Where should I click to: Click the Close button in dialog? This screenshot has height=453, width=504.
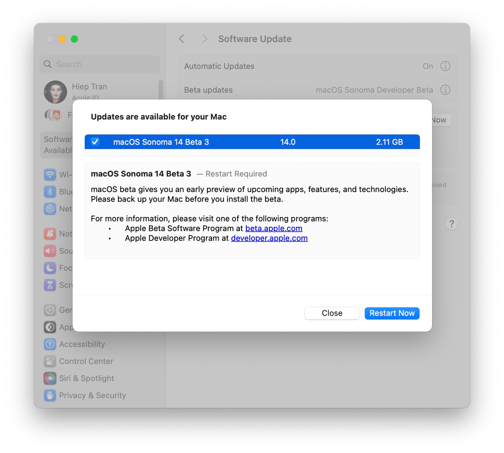point(332,313)
